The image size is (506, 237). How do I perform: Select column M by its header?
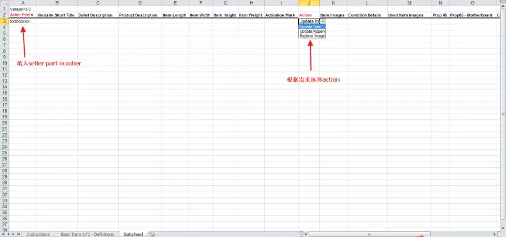pyautogui.click(x=409, y=3)
